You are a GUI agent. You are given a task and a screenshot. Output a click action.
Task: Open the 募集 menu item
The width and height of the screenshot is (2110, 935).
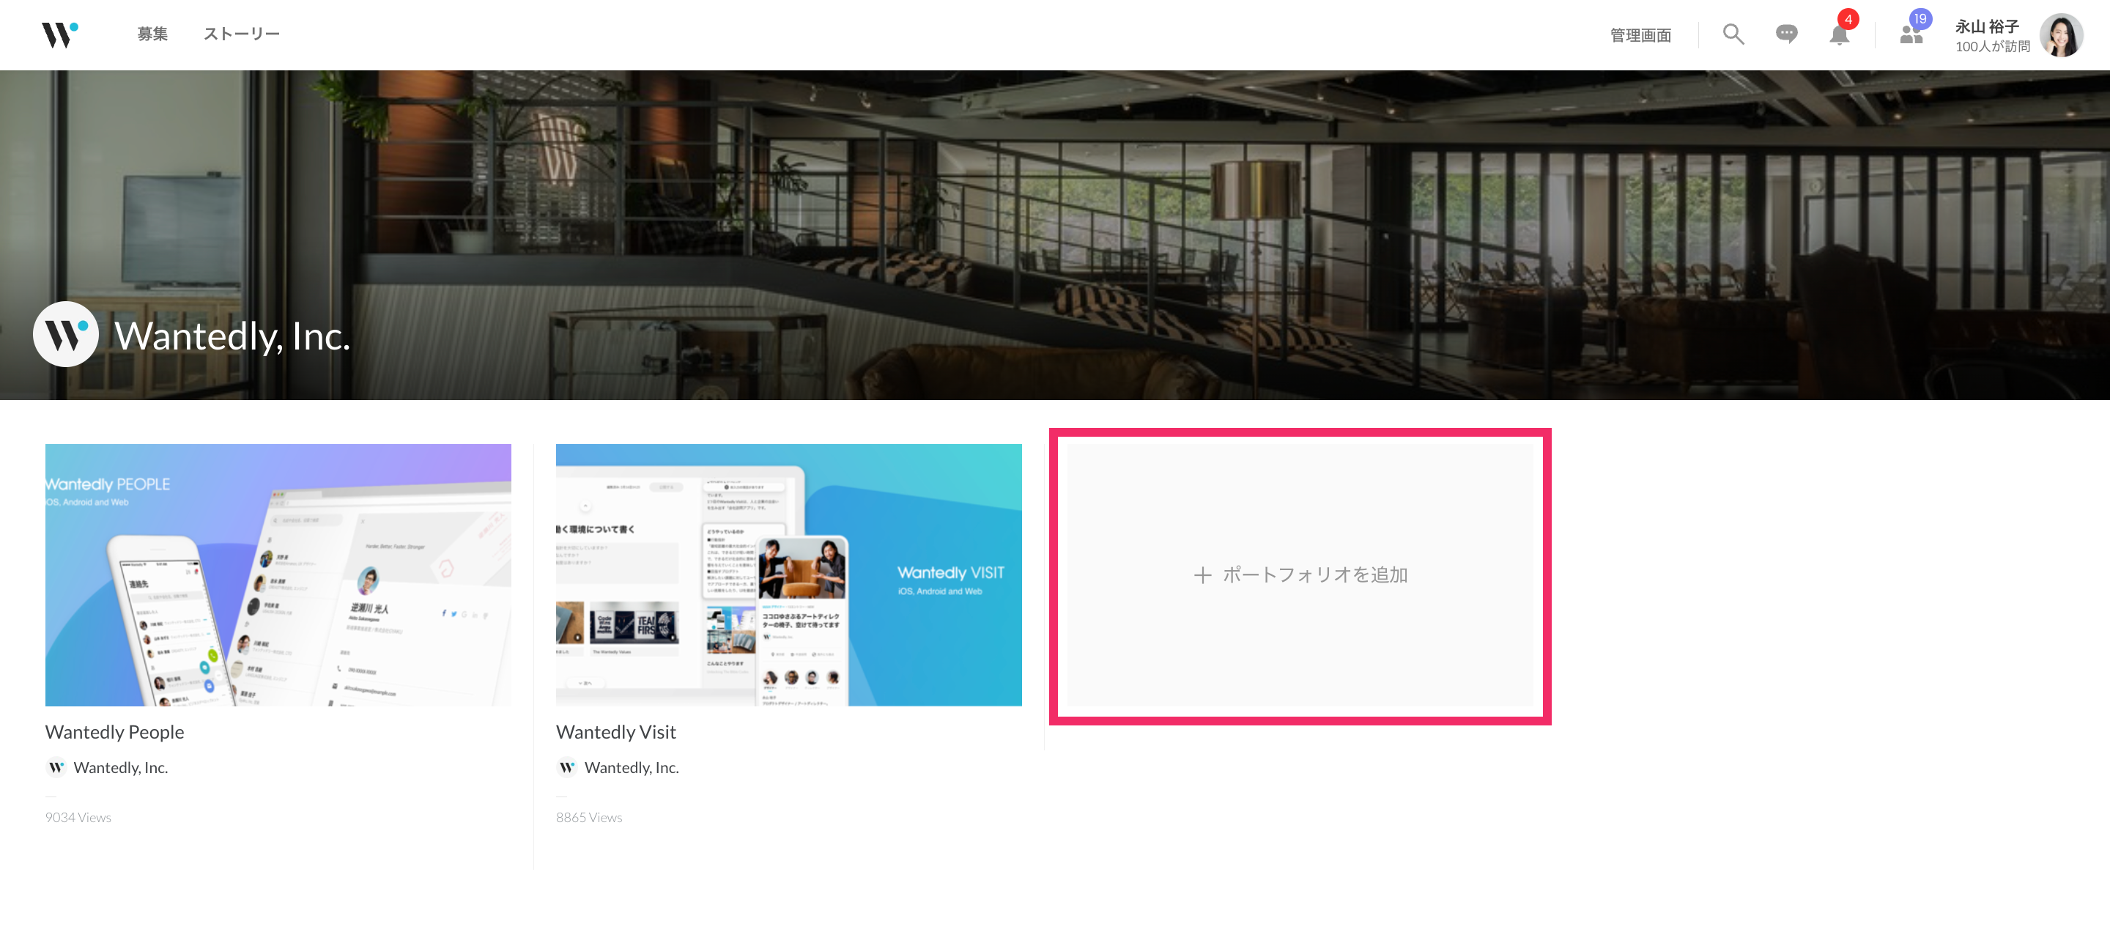pos(152,34)
